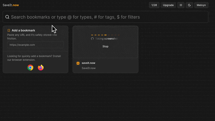The width and height of the screenshot is (215, 121).
Task: Click the Stop button on screenshot card
Action: click(105, 46)
